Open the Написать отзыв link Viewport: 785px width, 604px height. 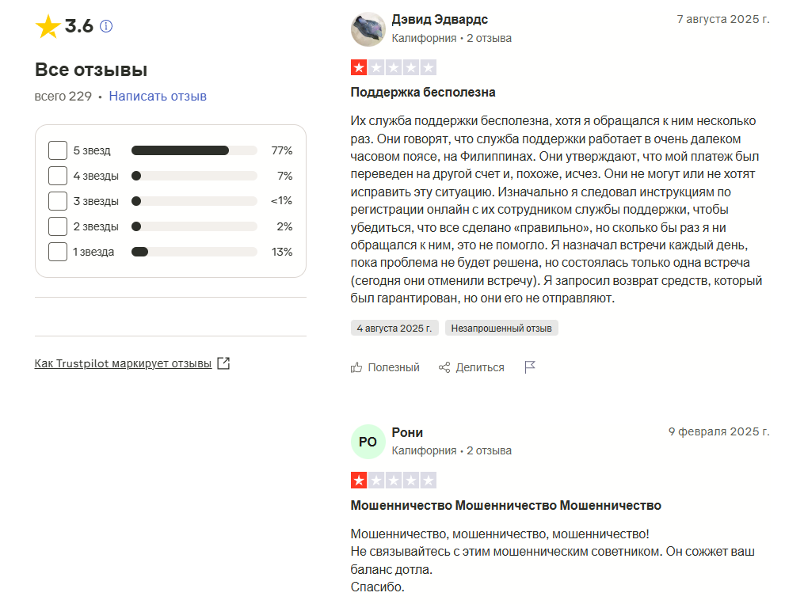(158, 96)
